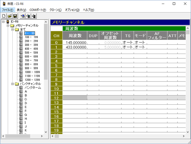Collapse the IC-R6 root tree node
This screenshot has height=144, width=191.
coord(3,22)
